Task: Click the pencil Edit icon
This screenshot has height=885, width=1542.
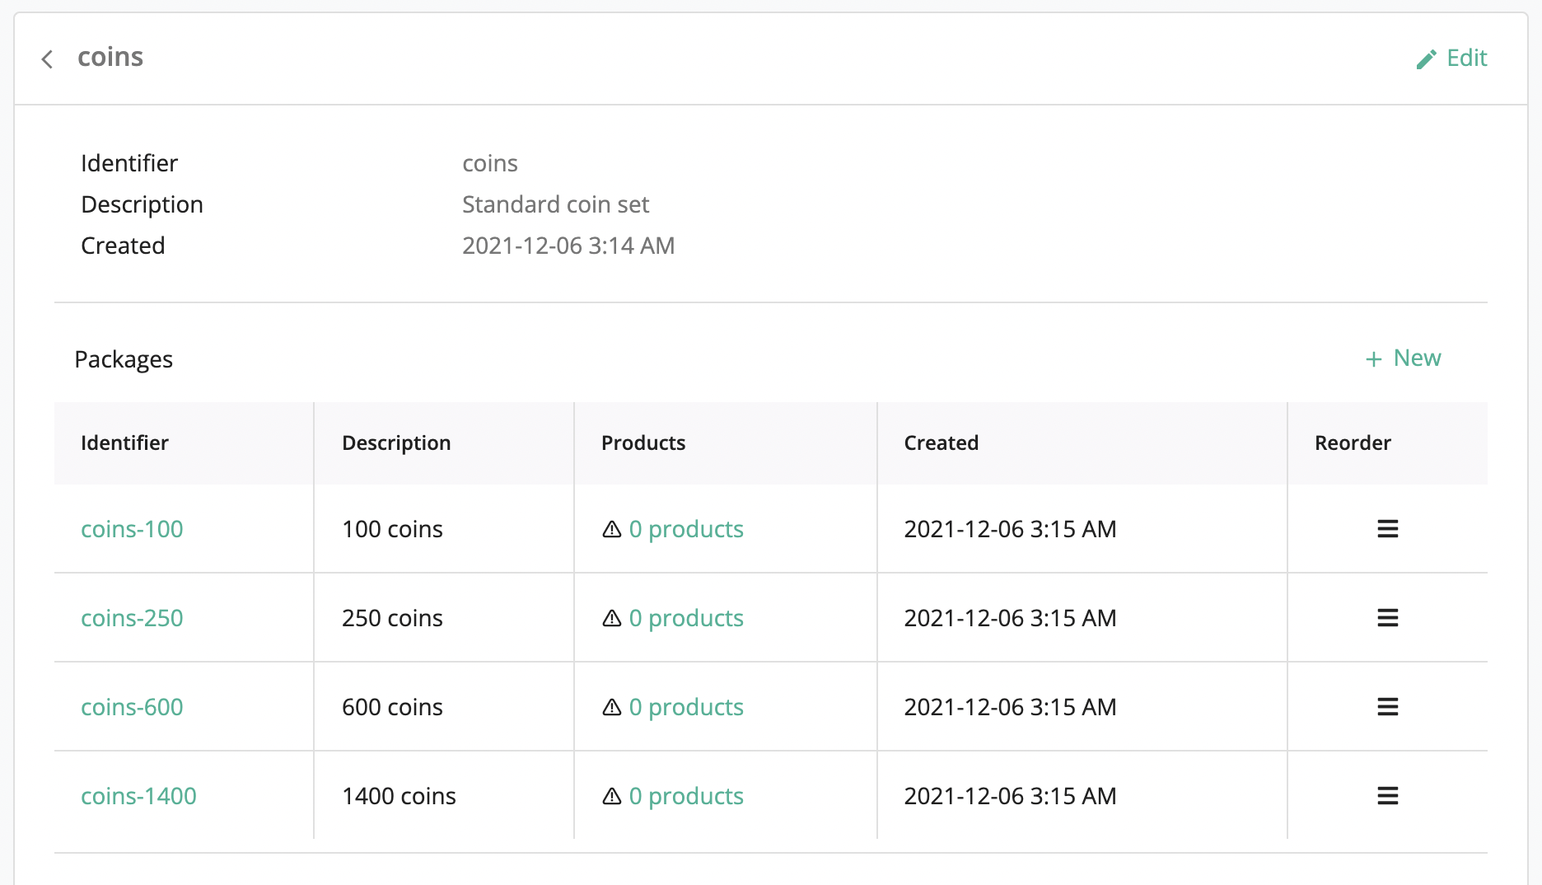Action: [1426, 59]
